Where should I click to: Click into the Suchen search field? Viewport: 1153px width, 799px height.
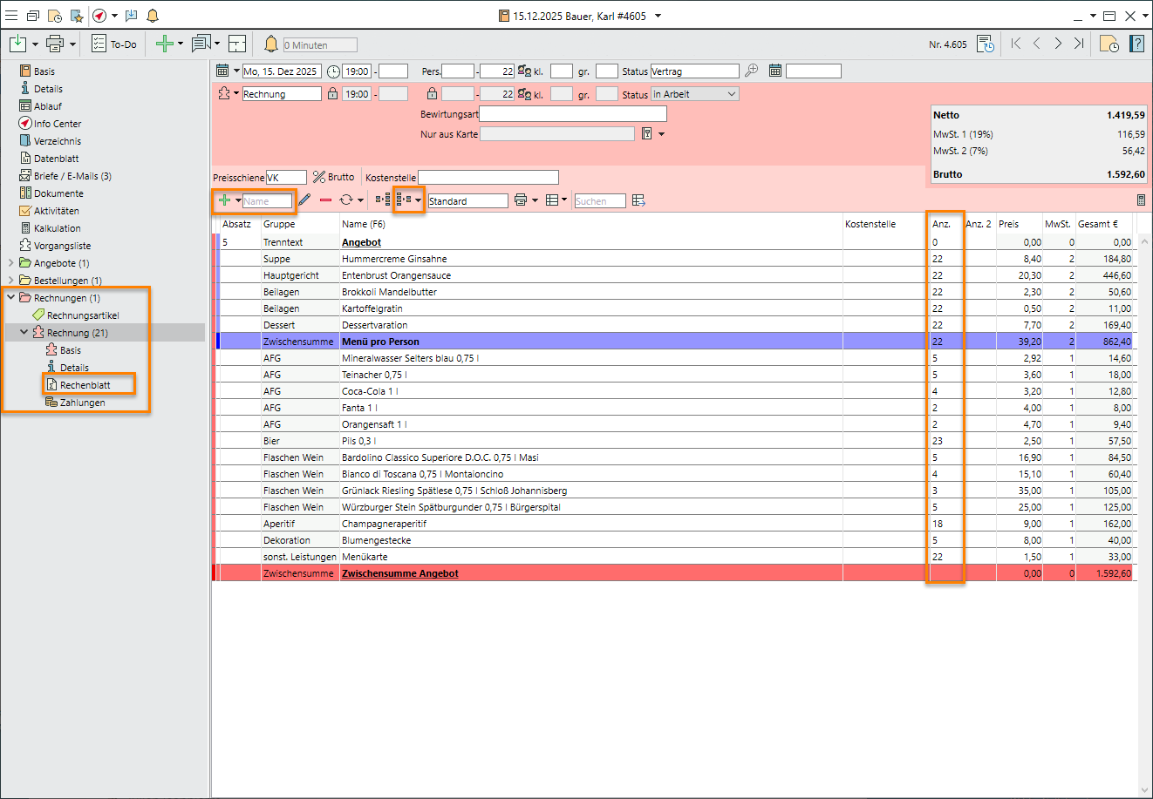(x=599, y=201)
